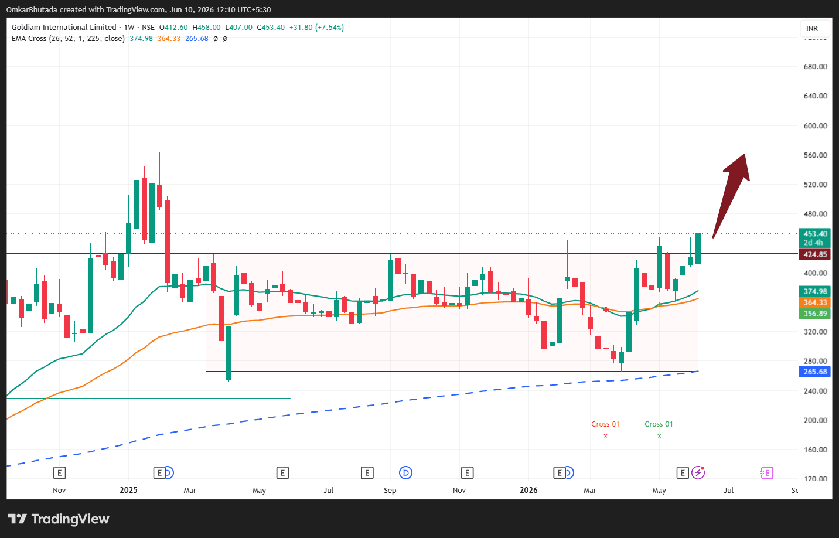Click the TradingView logo
Screen dimensions: 839x538
58,519
